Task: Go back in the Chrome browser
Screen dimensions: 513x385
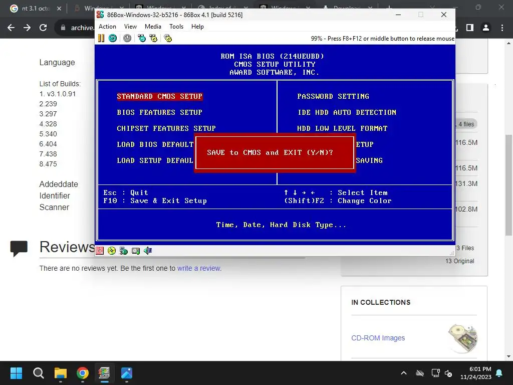Action: pos(11,28)
